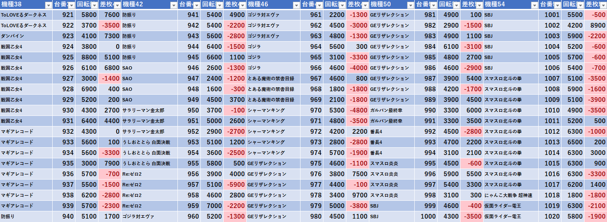
Task: Click the -4000 差枚 cell
Action: (x=357, y=68)
